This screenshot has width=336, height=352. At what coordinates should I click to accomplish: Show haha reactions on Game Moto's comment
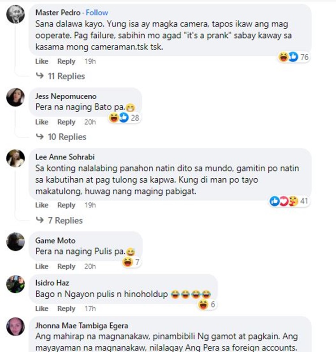point(131,262)
